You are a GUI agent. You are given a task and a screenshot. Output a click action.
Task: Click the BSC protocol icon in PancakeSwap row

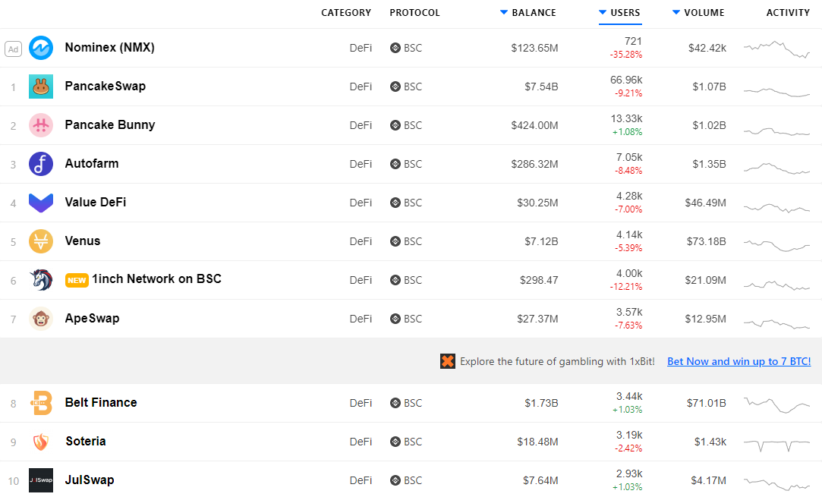point(395,87)
